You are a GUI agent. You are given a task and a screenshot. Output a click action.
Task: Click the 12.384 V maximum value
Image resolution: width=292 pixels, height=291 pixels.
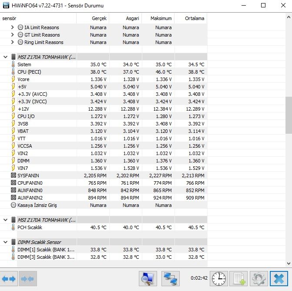(x=162, y=109)
